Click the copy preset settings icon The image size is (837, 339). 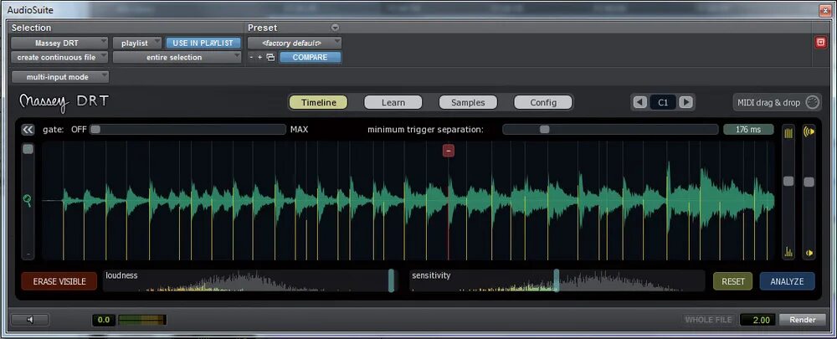pos(270,57)
